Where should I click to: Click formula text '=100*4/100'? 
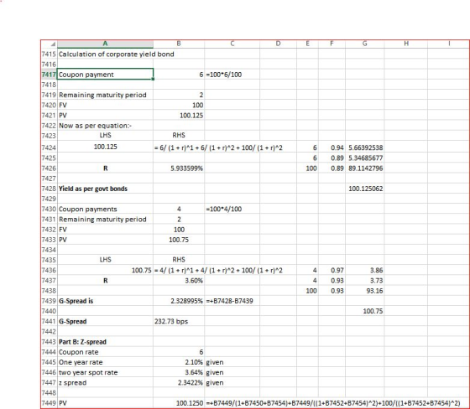click(223, 209)
